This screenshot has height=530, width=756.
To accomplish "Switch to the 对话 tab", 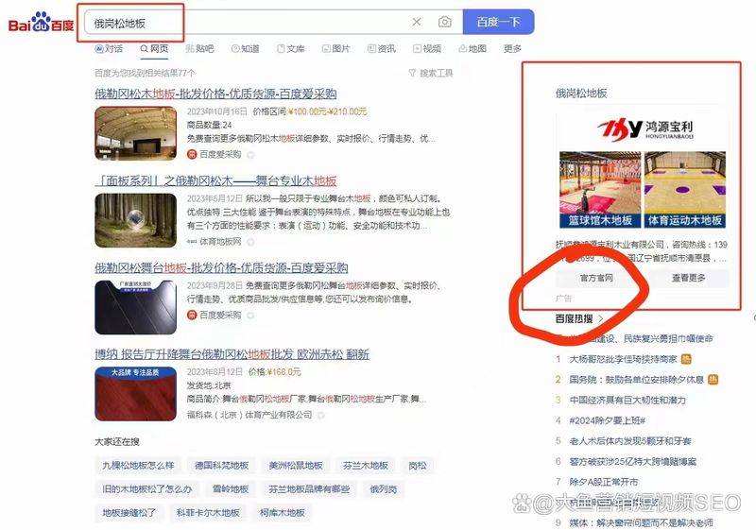I will [x=109, y=49].
